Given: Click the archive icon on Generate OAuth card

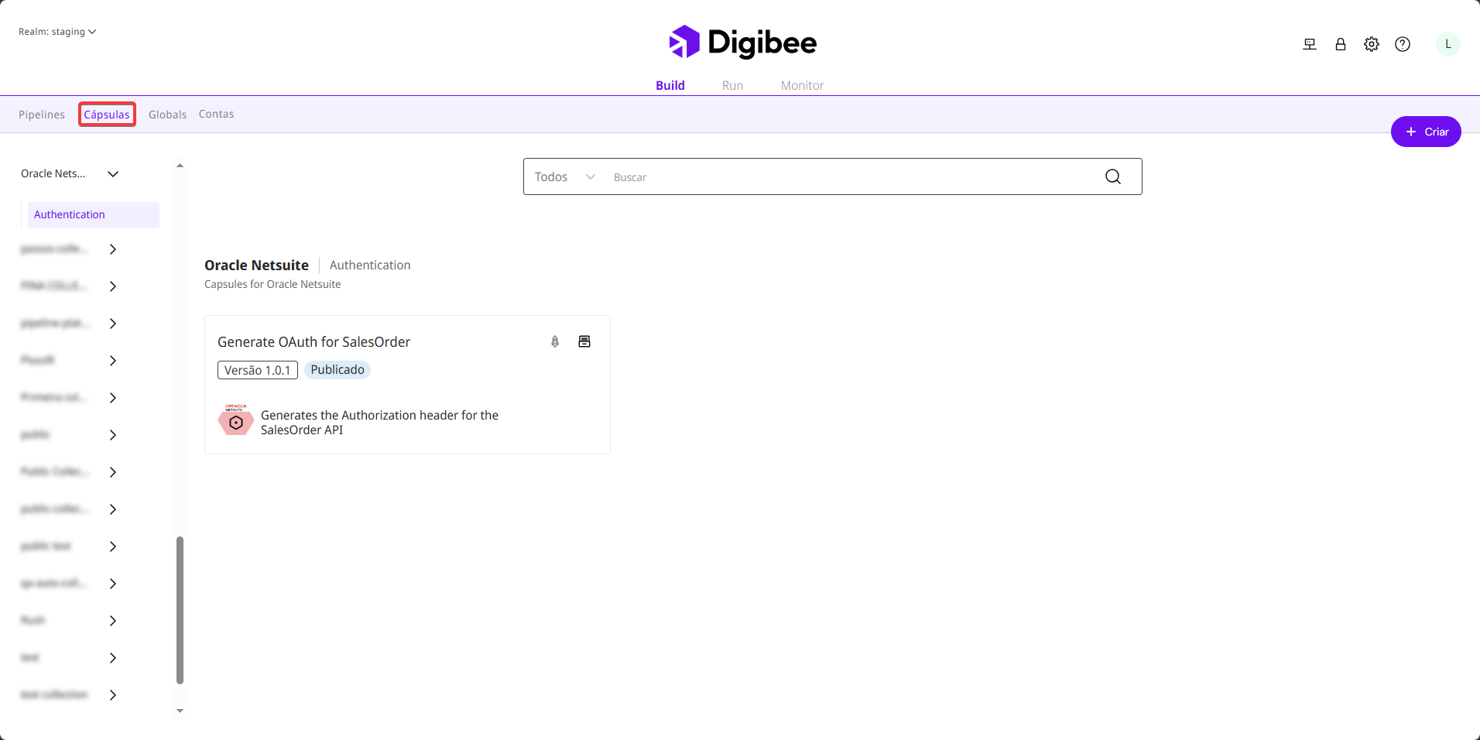Looking at the screenshot, I should [x=584, y=341].
